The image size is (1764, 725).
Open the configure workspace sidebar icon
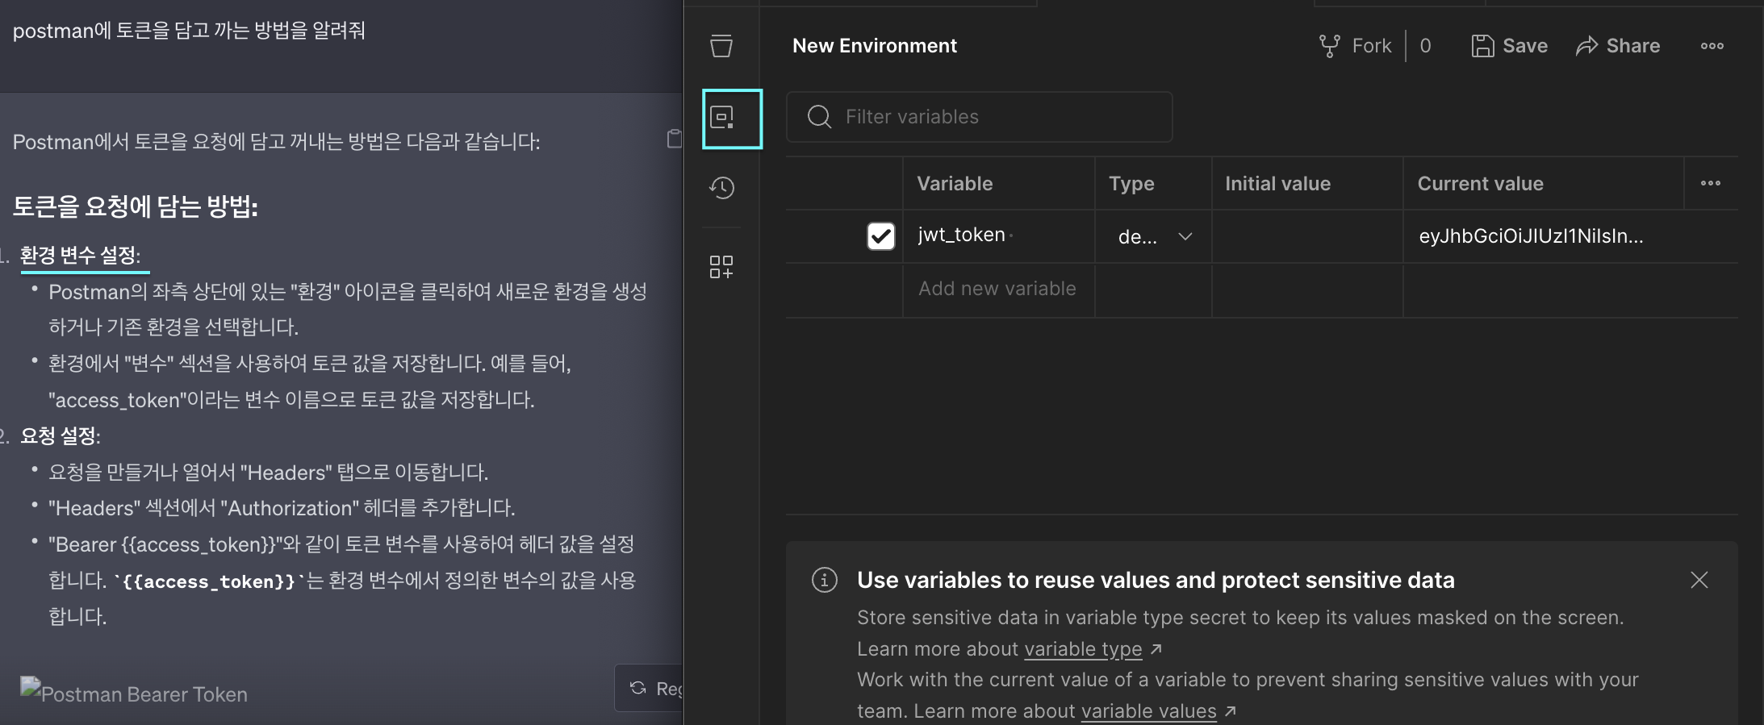tap(721, 267)
